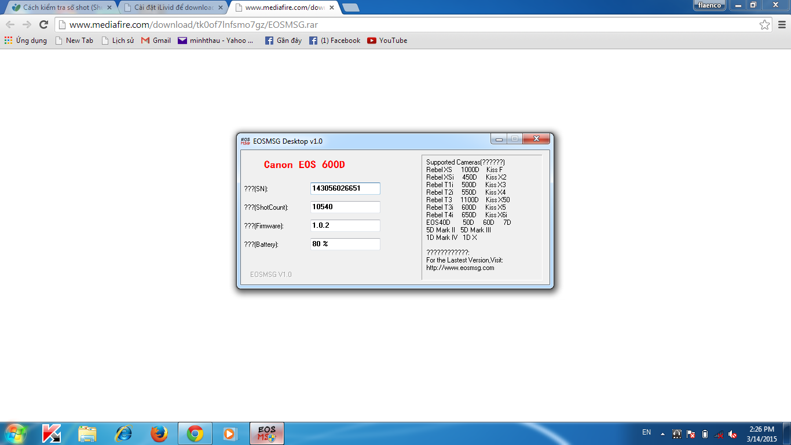
Task: Open the YouTube bookmark
Action: click(x=387, y=41)
